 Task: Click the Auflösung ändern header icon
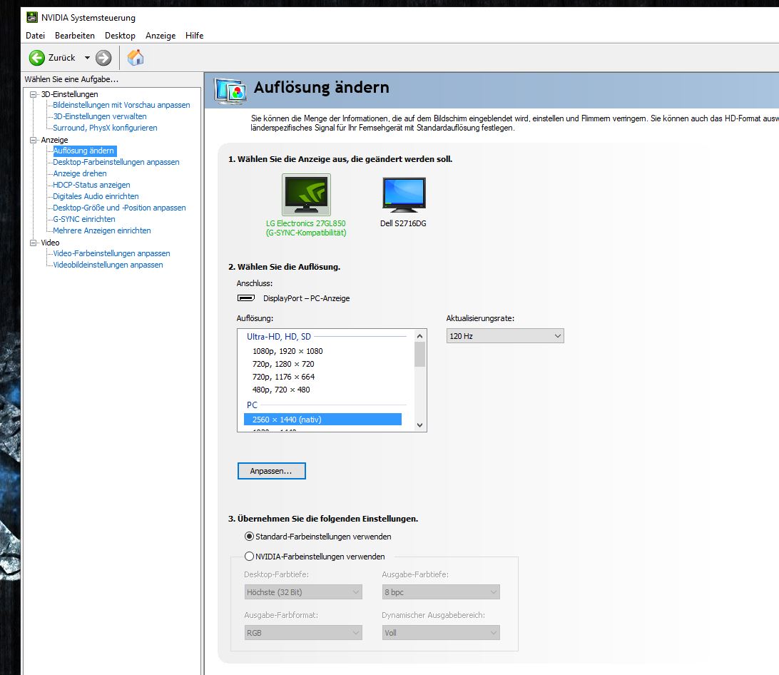click(230, 91)
